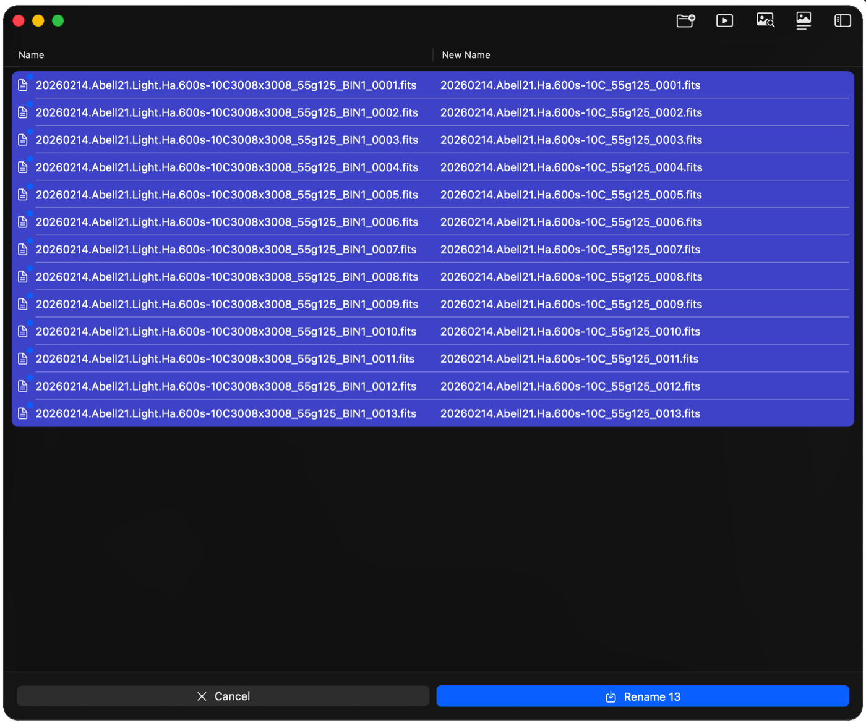Close the window with red button

[x=19, y=21]
